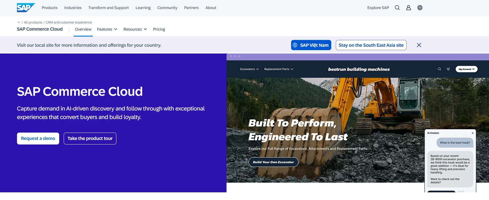This screenshot has width=489, height=200.
Task: Click search icon in bestrun demo header
Action: point(439,69)
